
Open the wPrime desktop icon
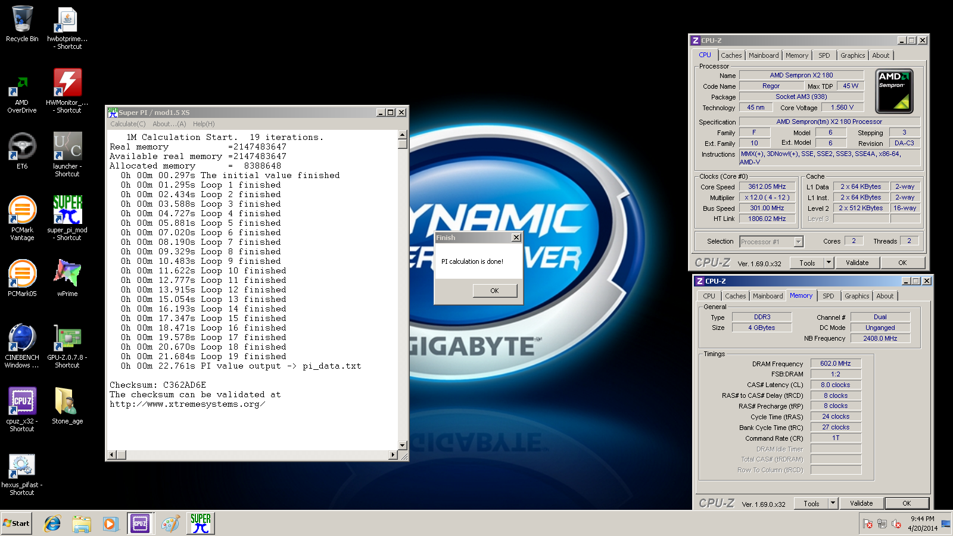[67, 278]
